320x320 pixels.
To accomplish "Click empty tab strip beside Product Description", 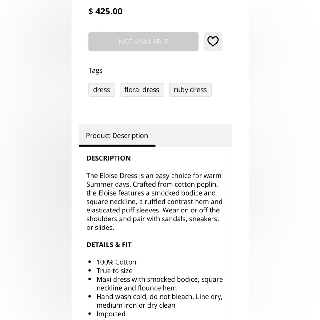I will point(194,135).
